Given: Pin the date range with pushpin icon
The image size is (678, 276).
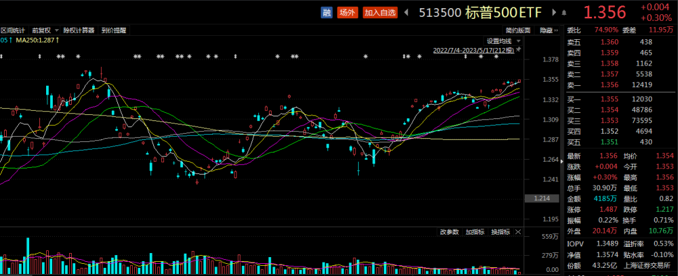Looking at the screenshot, I should (x=517, y=50).
